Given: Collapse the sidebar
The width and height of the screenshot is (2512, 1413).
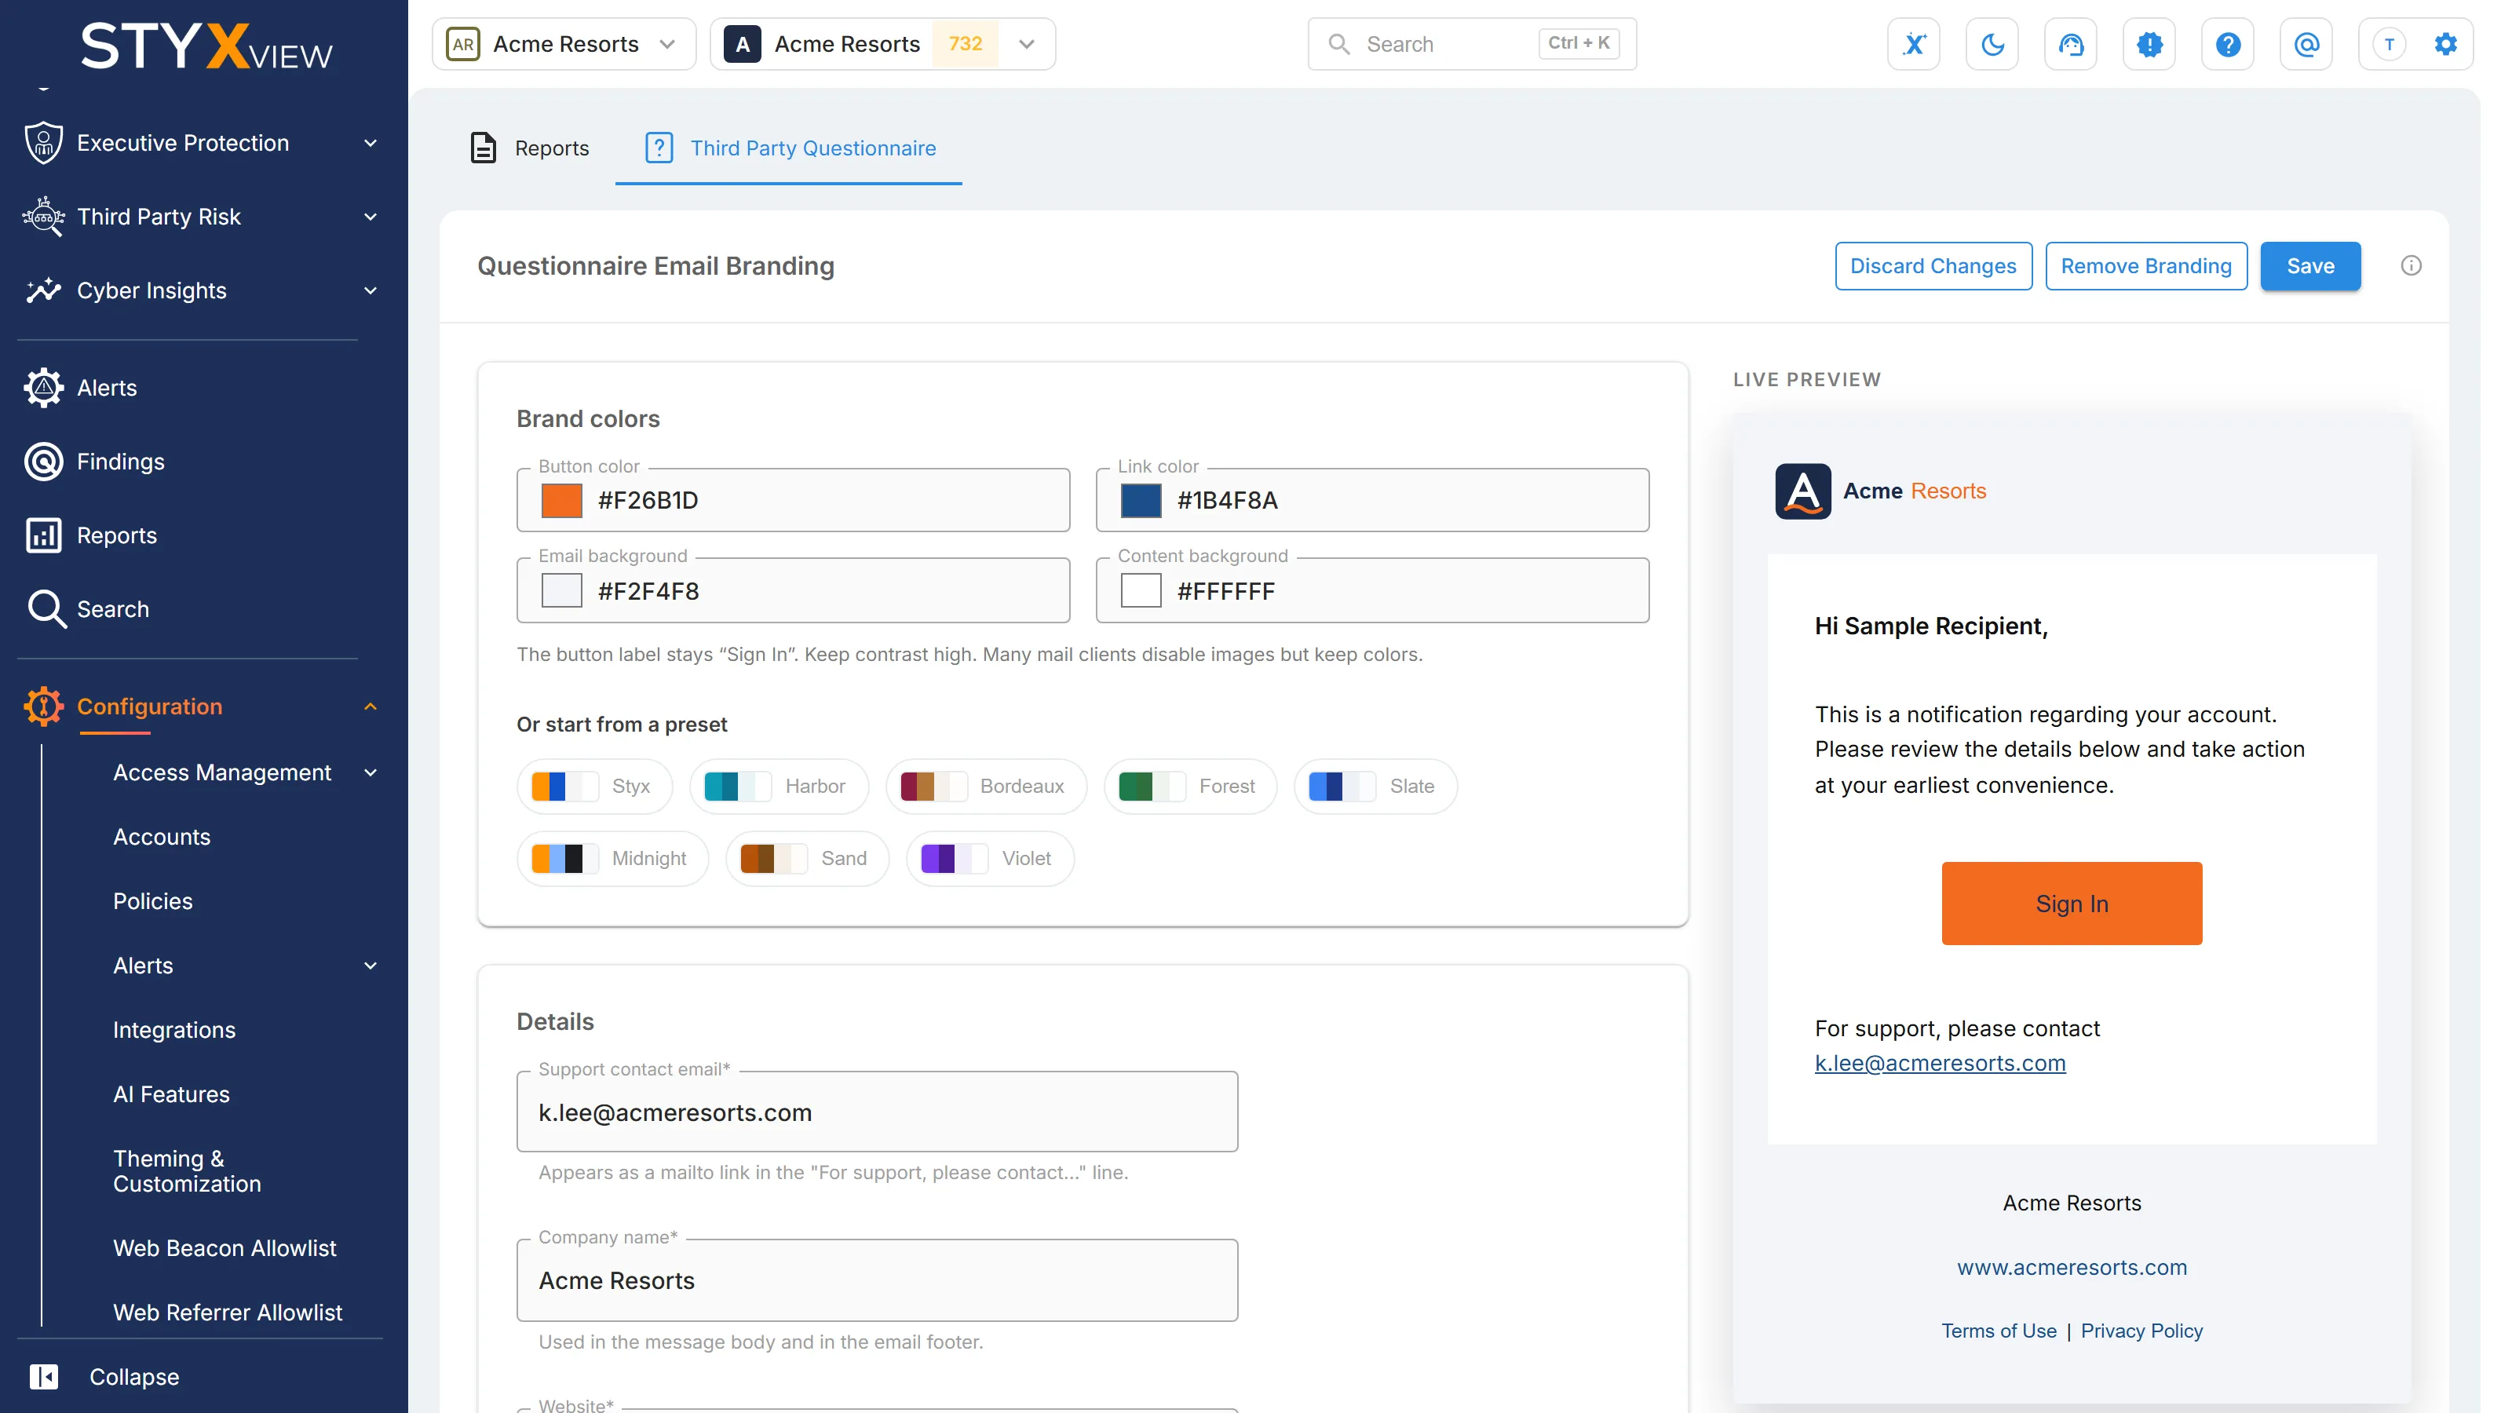Looking at the screenshot, I should click(104, 1376).
